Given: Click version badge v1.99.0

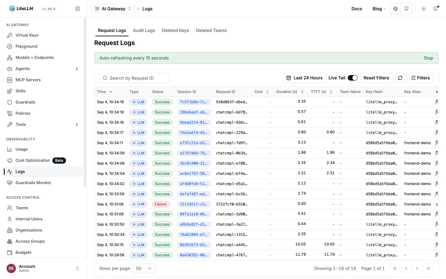Looking at the screenshot, I should point(49,9).
